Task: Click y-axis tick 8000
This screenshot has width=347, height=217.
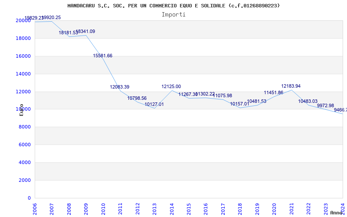Action: (x=24, y=127)
